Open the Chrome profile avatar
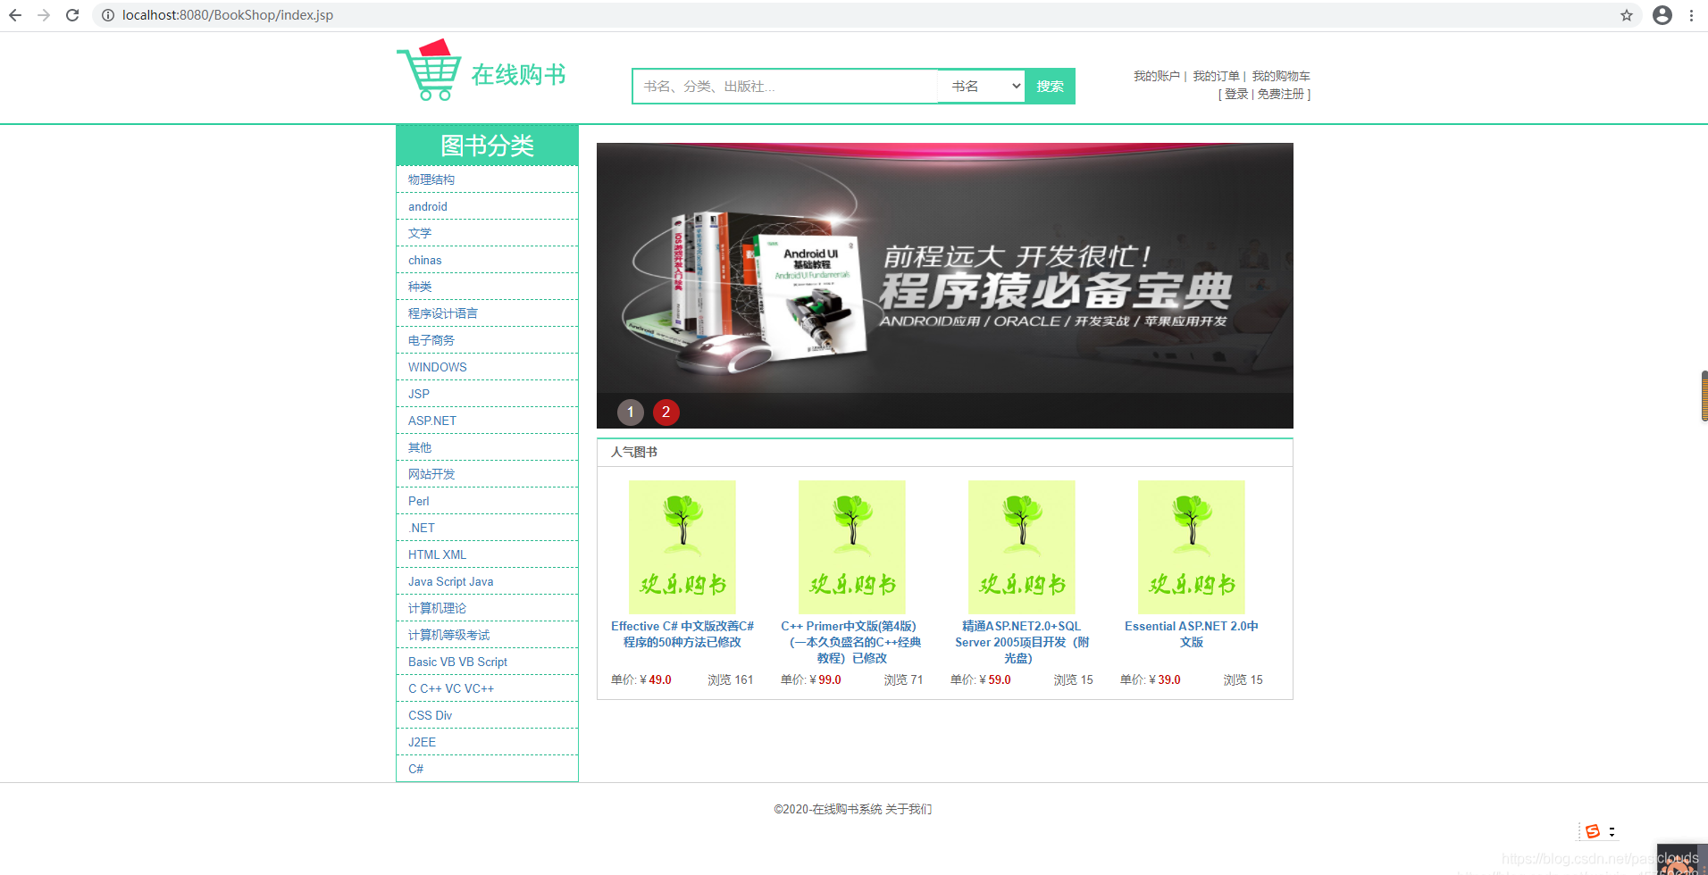The width and height of the screenshot is (1708, 875). coord(1662,15)
